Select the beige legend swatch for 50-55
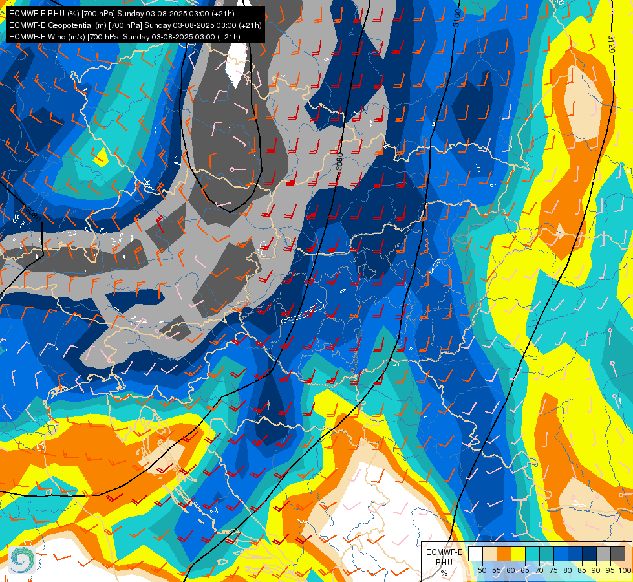Viewport: 633px width, 582px height. [x=489, y=554]
